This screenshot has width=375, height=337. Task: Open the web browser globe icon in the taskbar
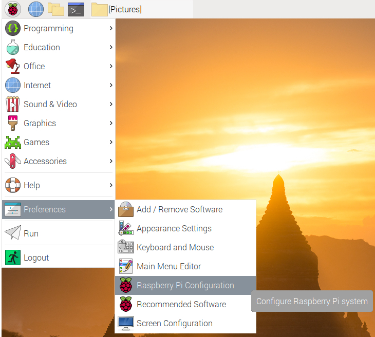(x=35, y=9)
